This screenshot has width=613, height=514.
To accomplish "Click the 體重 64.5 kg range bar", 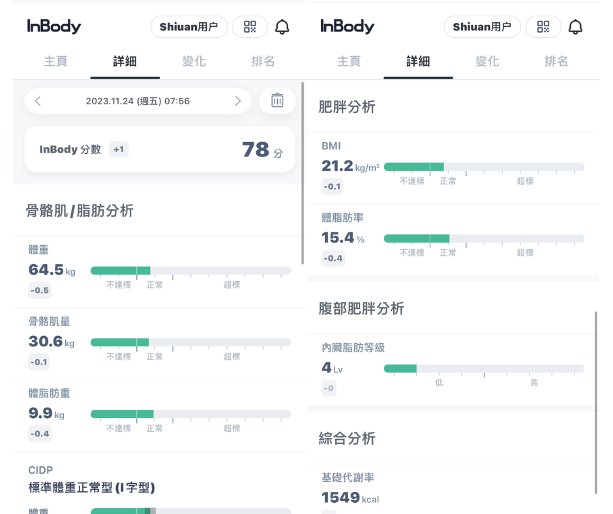I will [x=190, y=271].
